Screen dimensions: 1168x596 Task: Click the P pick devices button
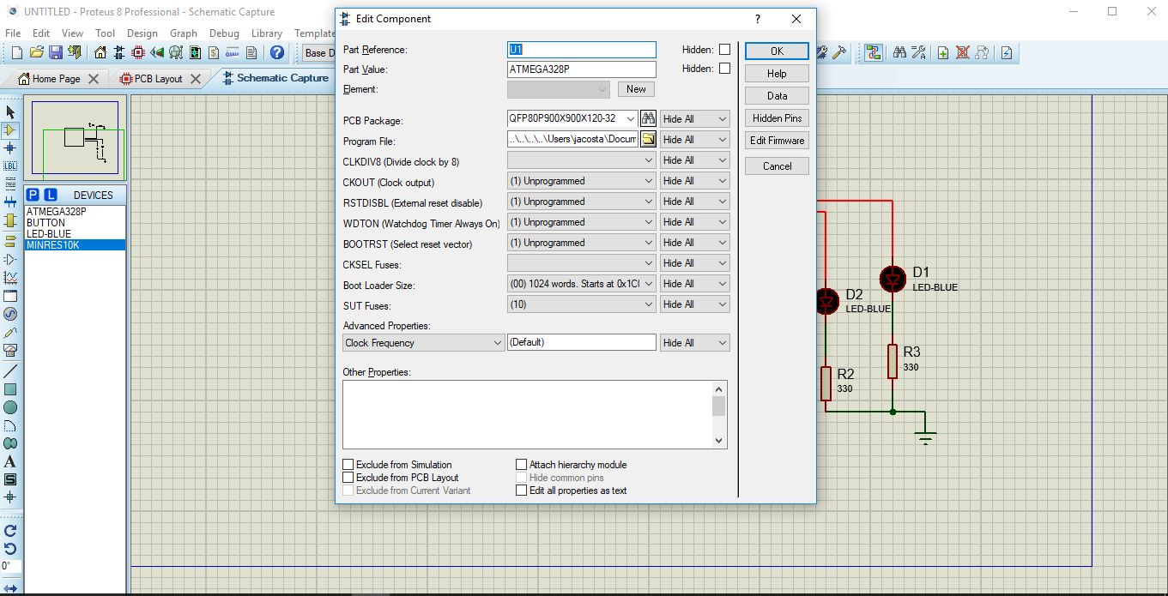click(x=33, y=195)
